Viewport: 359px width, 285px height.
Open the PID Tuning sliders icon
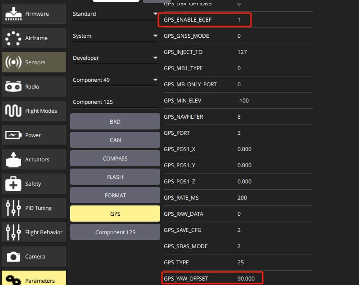tap(13, 208)
